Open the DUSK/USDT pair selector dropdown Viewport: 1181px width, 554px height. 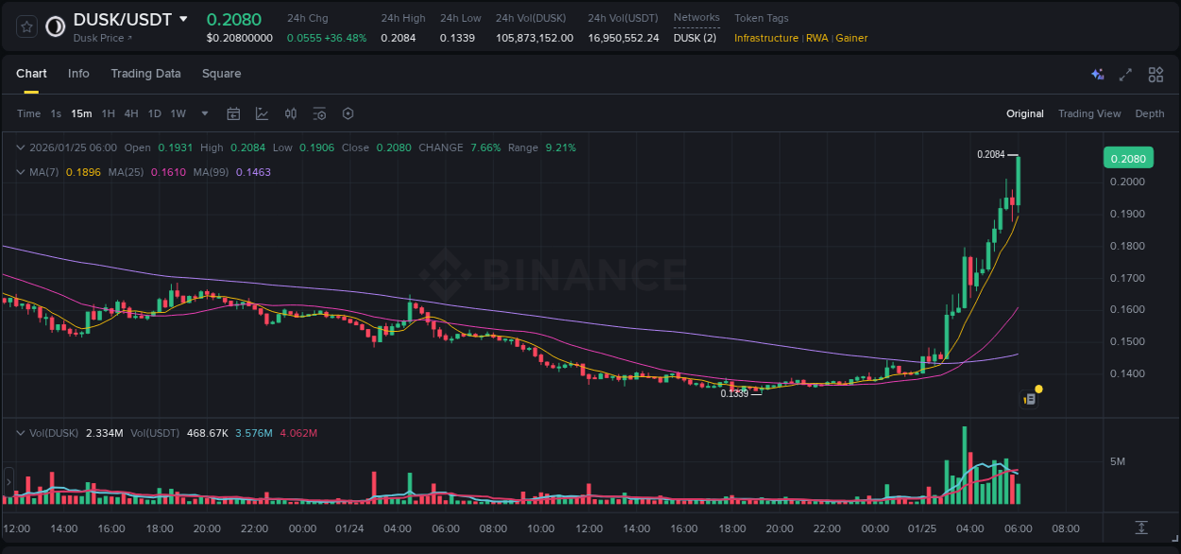(184, 19)
